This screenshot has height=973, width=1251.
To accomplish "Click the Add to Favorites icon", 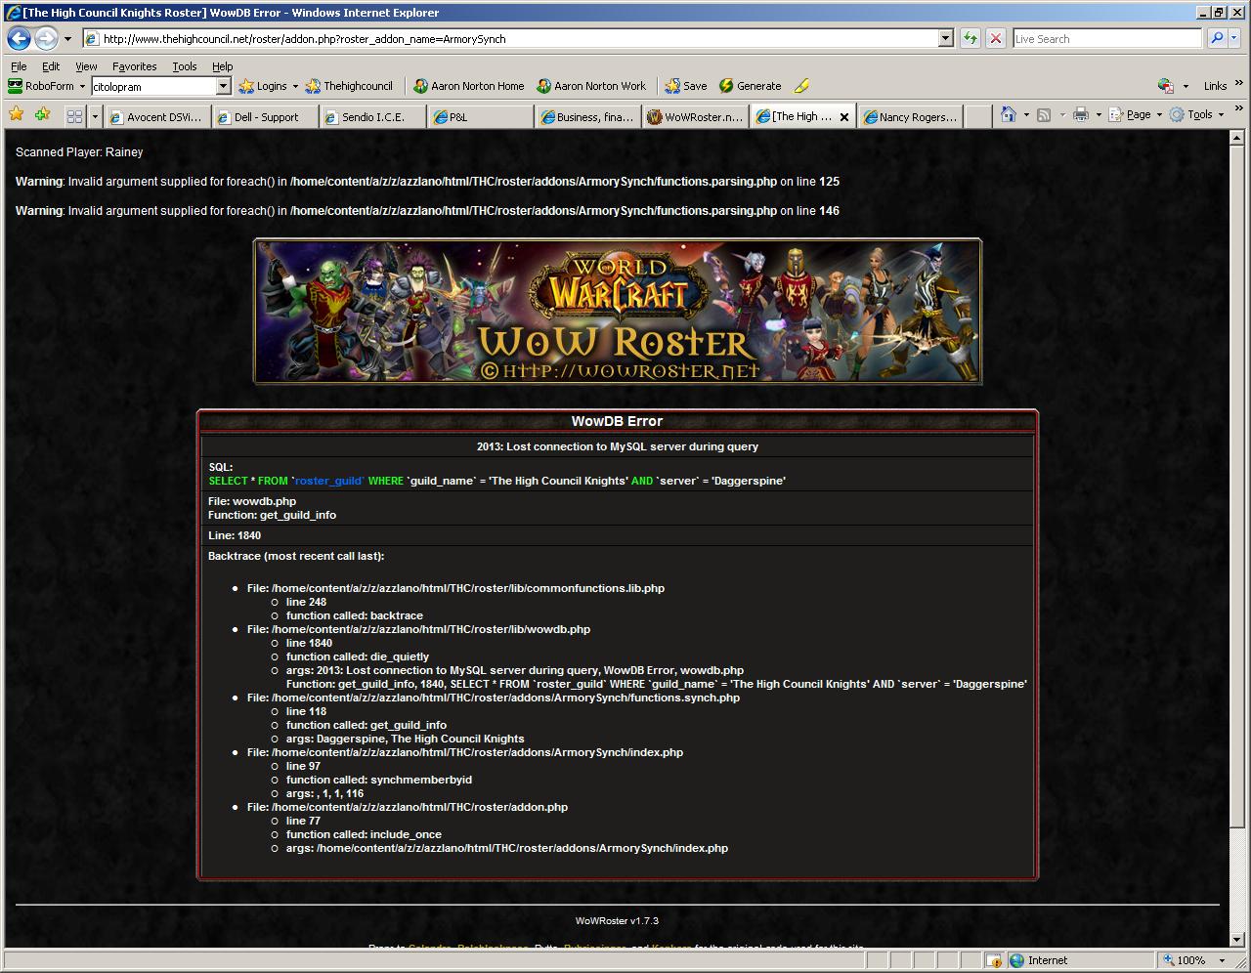I will 42,115.
